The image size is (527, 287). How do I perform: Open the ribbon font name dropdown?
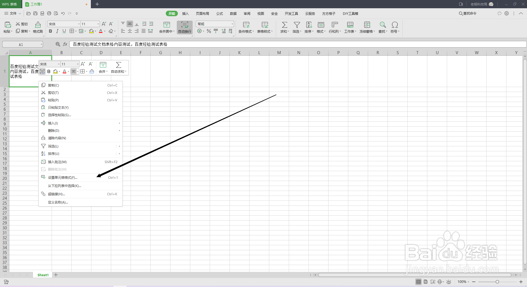79,24
